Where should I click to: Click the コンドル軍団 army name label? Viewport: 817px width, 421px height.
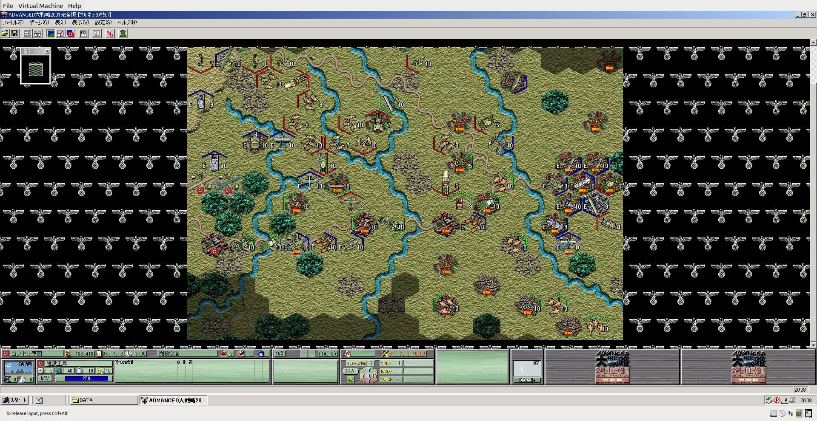click(26, 353)
